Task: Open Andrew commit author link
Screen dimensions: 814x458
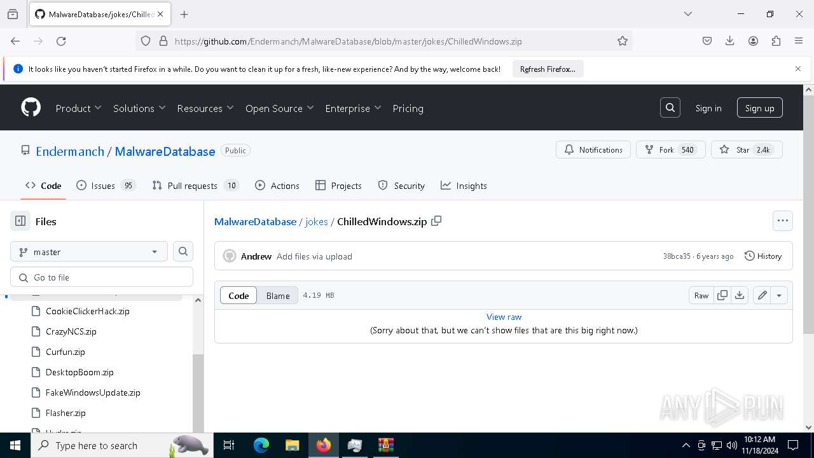Action: coord(256,256)
